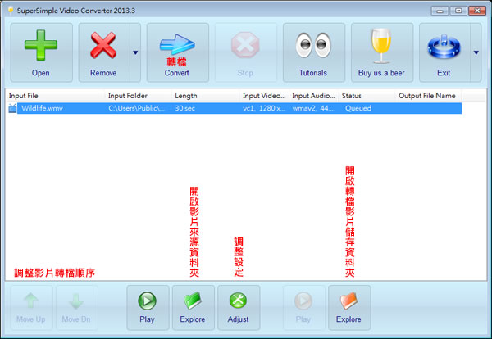
Task: Click the disabled Stop button
Action: 246,52
